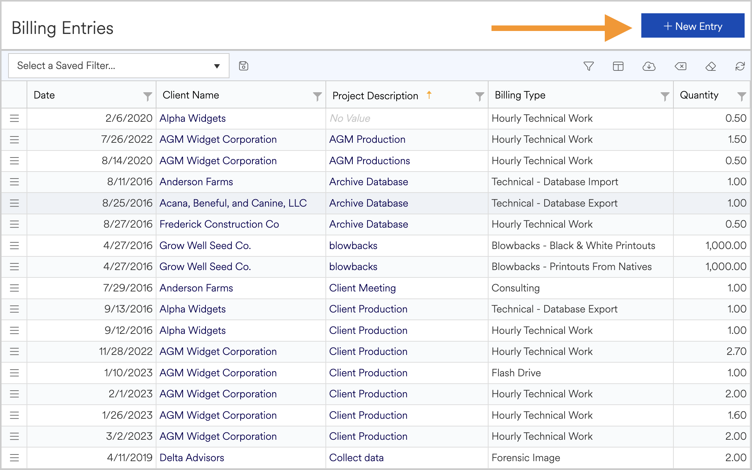Open row menu for 3/2/2023 entry
The width and height of the screenshot is (752, 470).
(x=14, y=436)
